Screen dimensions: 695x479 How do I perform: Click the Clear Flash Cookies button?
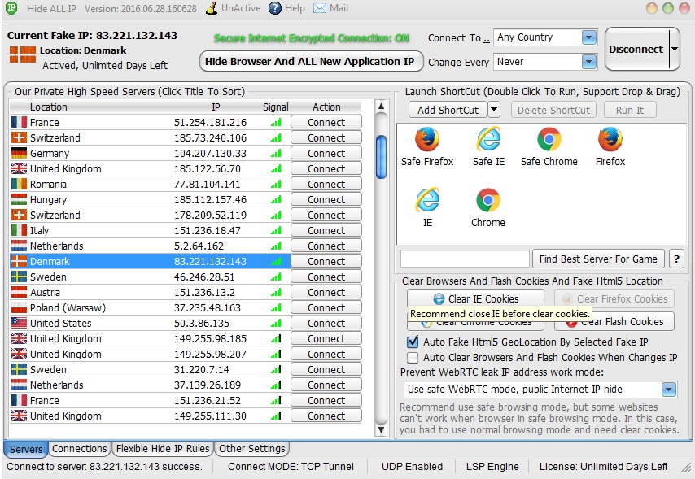coord(614,322)
